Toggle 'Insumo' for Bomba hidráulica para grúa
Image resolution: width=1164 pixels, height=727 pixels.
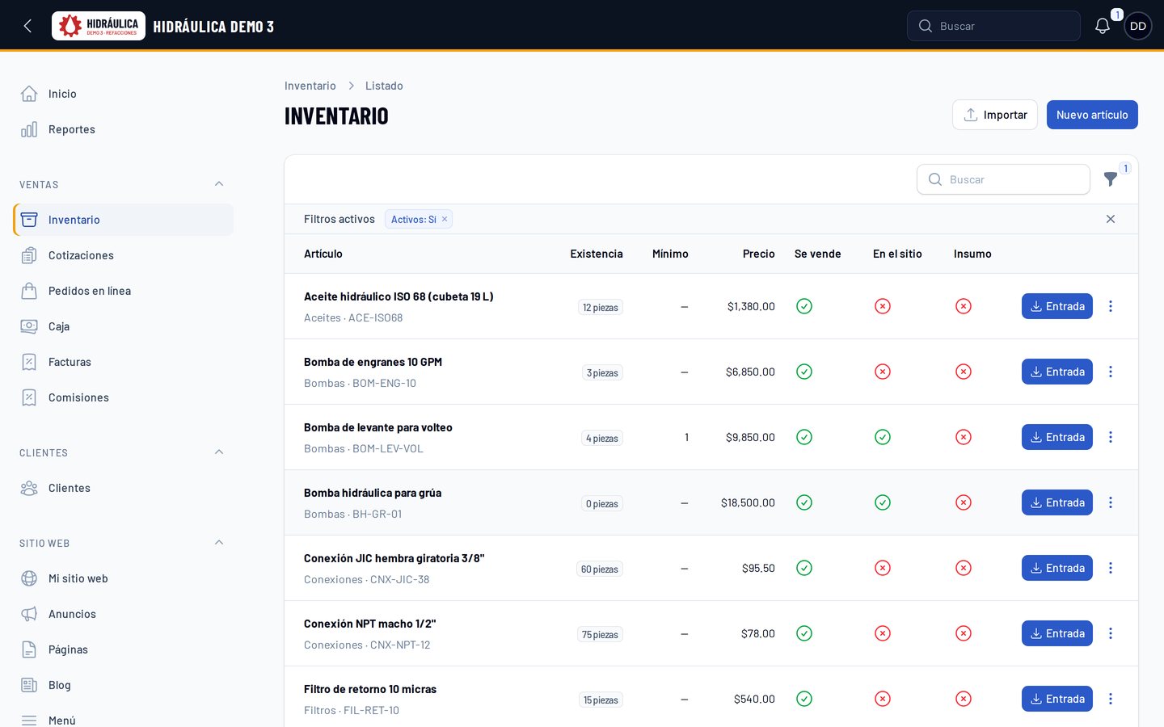[964, 502]
